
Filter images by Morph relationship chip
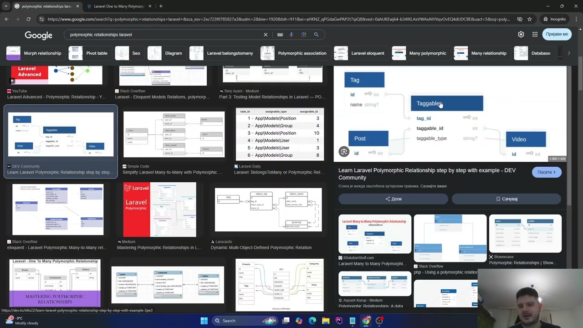pos(34,53)
